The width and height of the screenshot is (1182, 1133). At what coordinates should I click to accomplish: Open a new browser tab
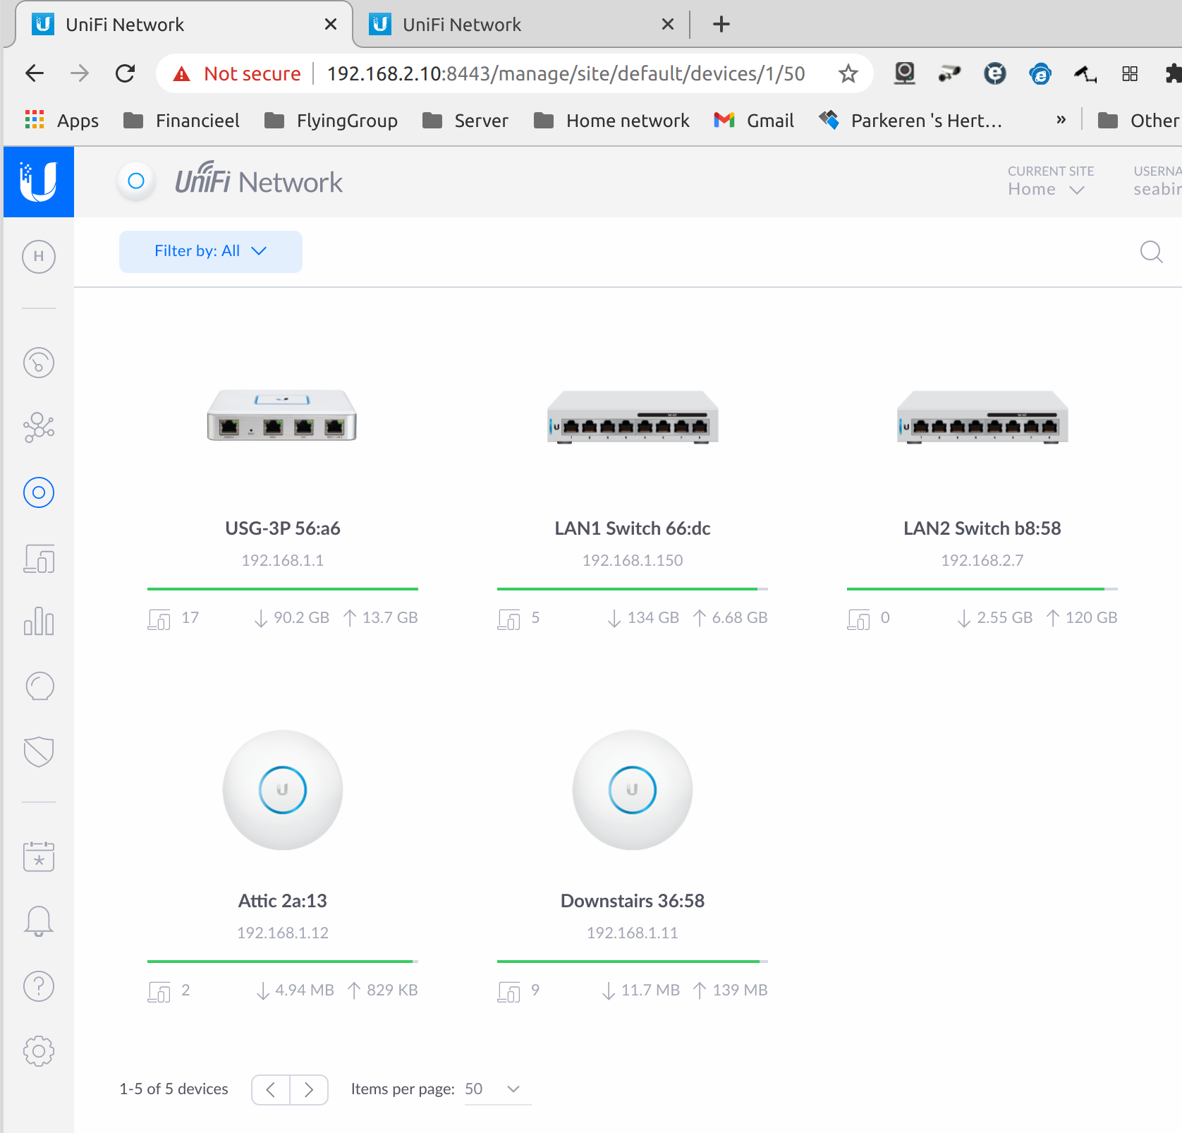pyautogui.click(x=721, y=25)
